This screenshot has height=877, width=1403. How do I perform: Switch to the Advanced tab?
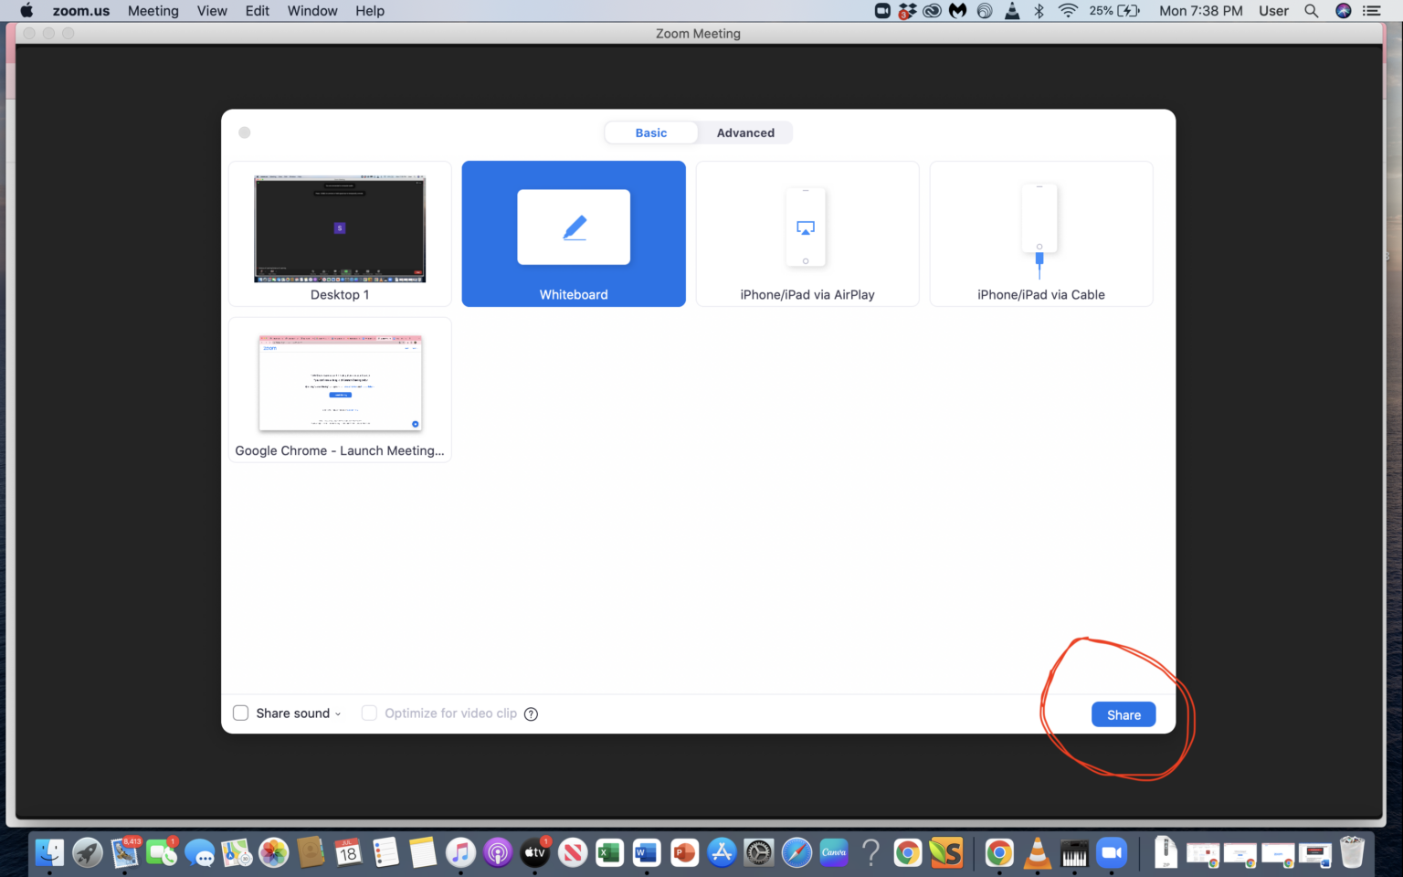click(x=745, y=133)
